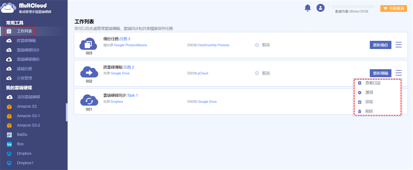Click the BaiDu drive icon

click(9, 135)
